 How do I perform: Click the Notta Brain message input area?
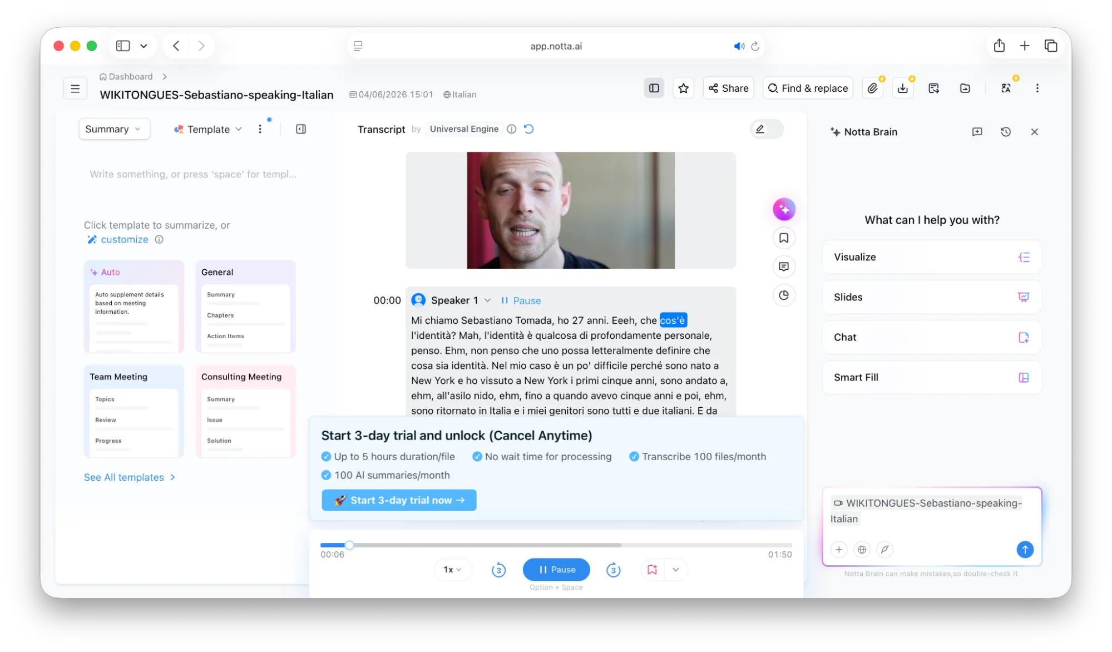(x=932, y=512)
